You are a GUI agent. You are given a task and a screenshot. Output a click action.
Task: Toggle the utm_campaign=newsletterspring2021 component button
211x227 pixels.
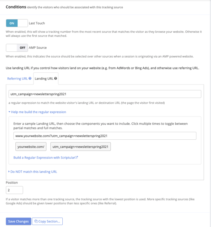click(80, 147)
